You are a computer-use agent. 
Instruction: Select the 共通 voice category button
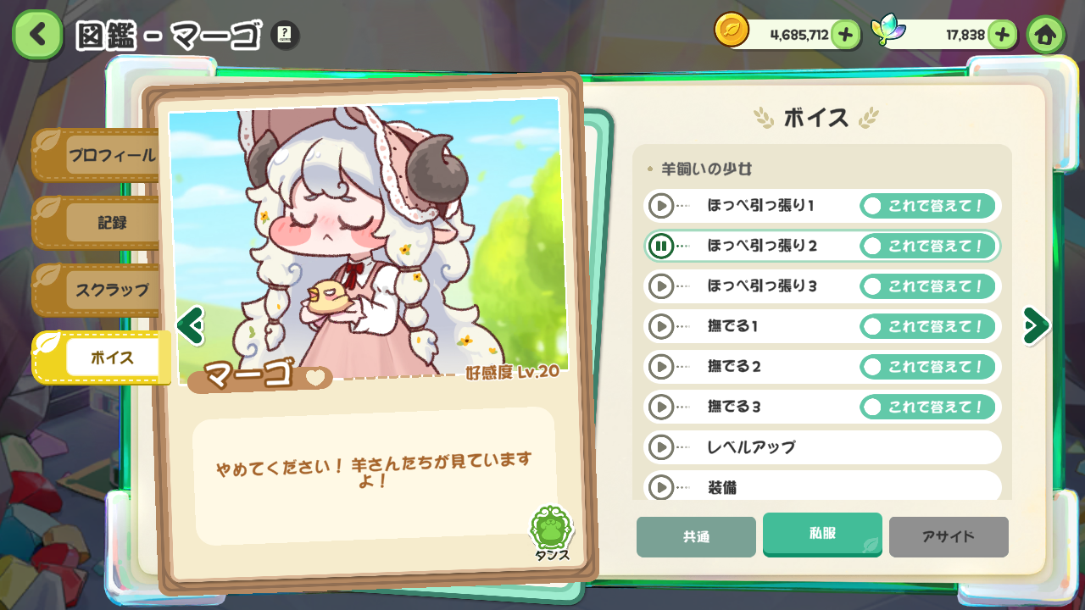[x=696, y=537]
